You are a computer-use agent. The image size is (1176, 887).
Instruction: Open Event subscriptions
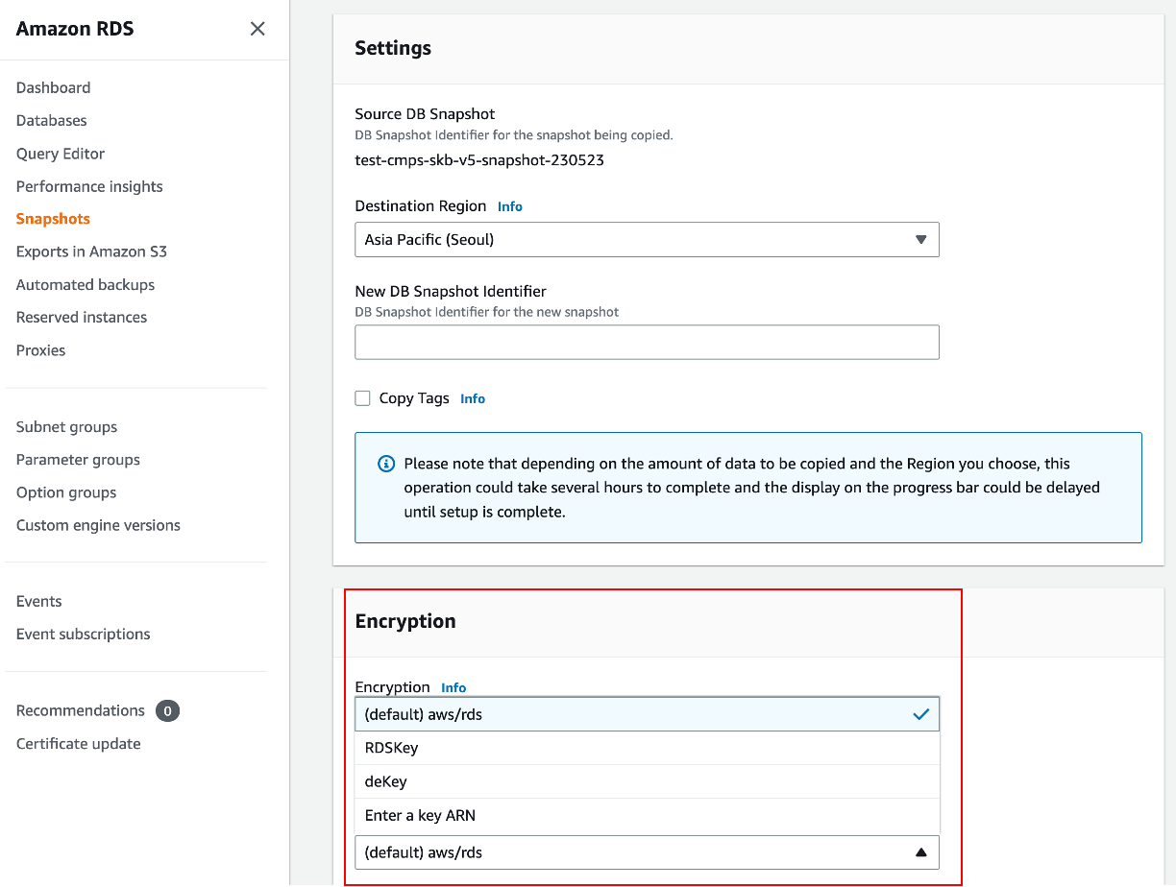tap(83, 634)
